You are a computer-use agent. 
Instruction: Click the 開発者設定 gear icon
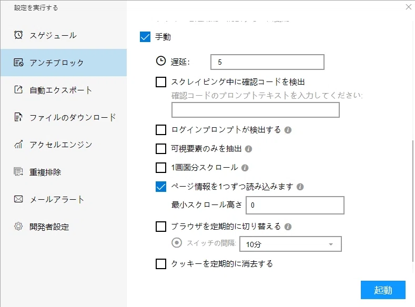coord(18,226)
